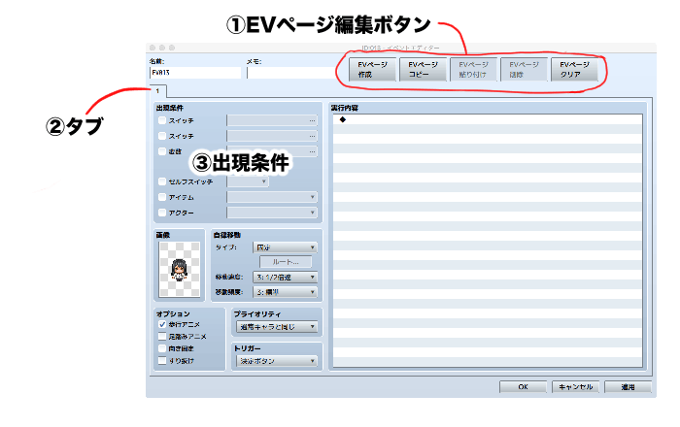Open the セルフスイッチ dropdown

point(248,181)
